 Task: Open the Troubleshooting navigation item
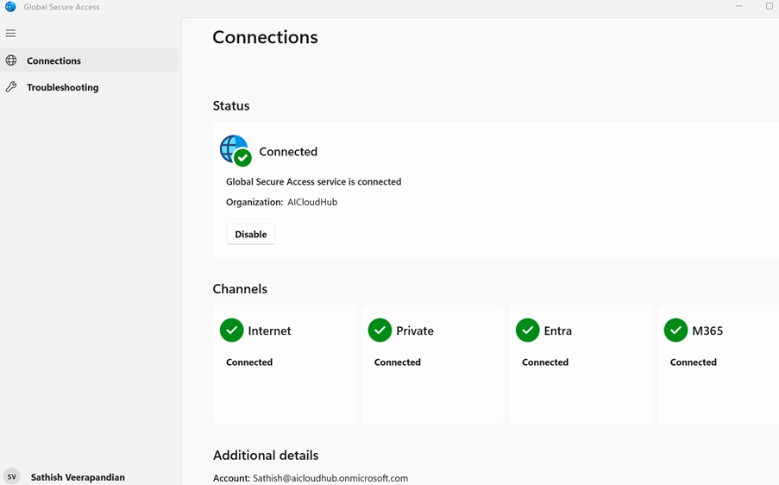coord(62,87)
